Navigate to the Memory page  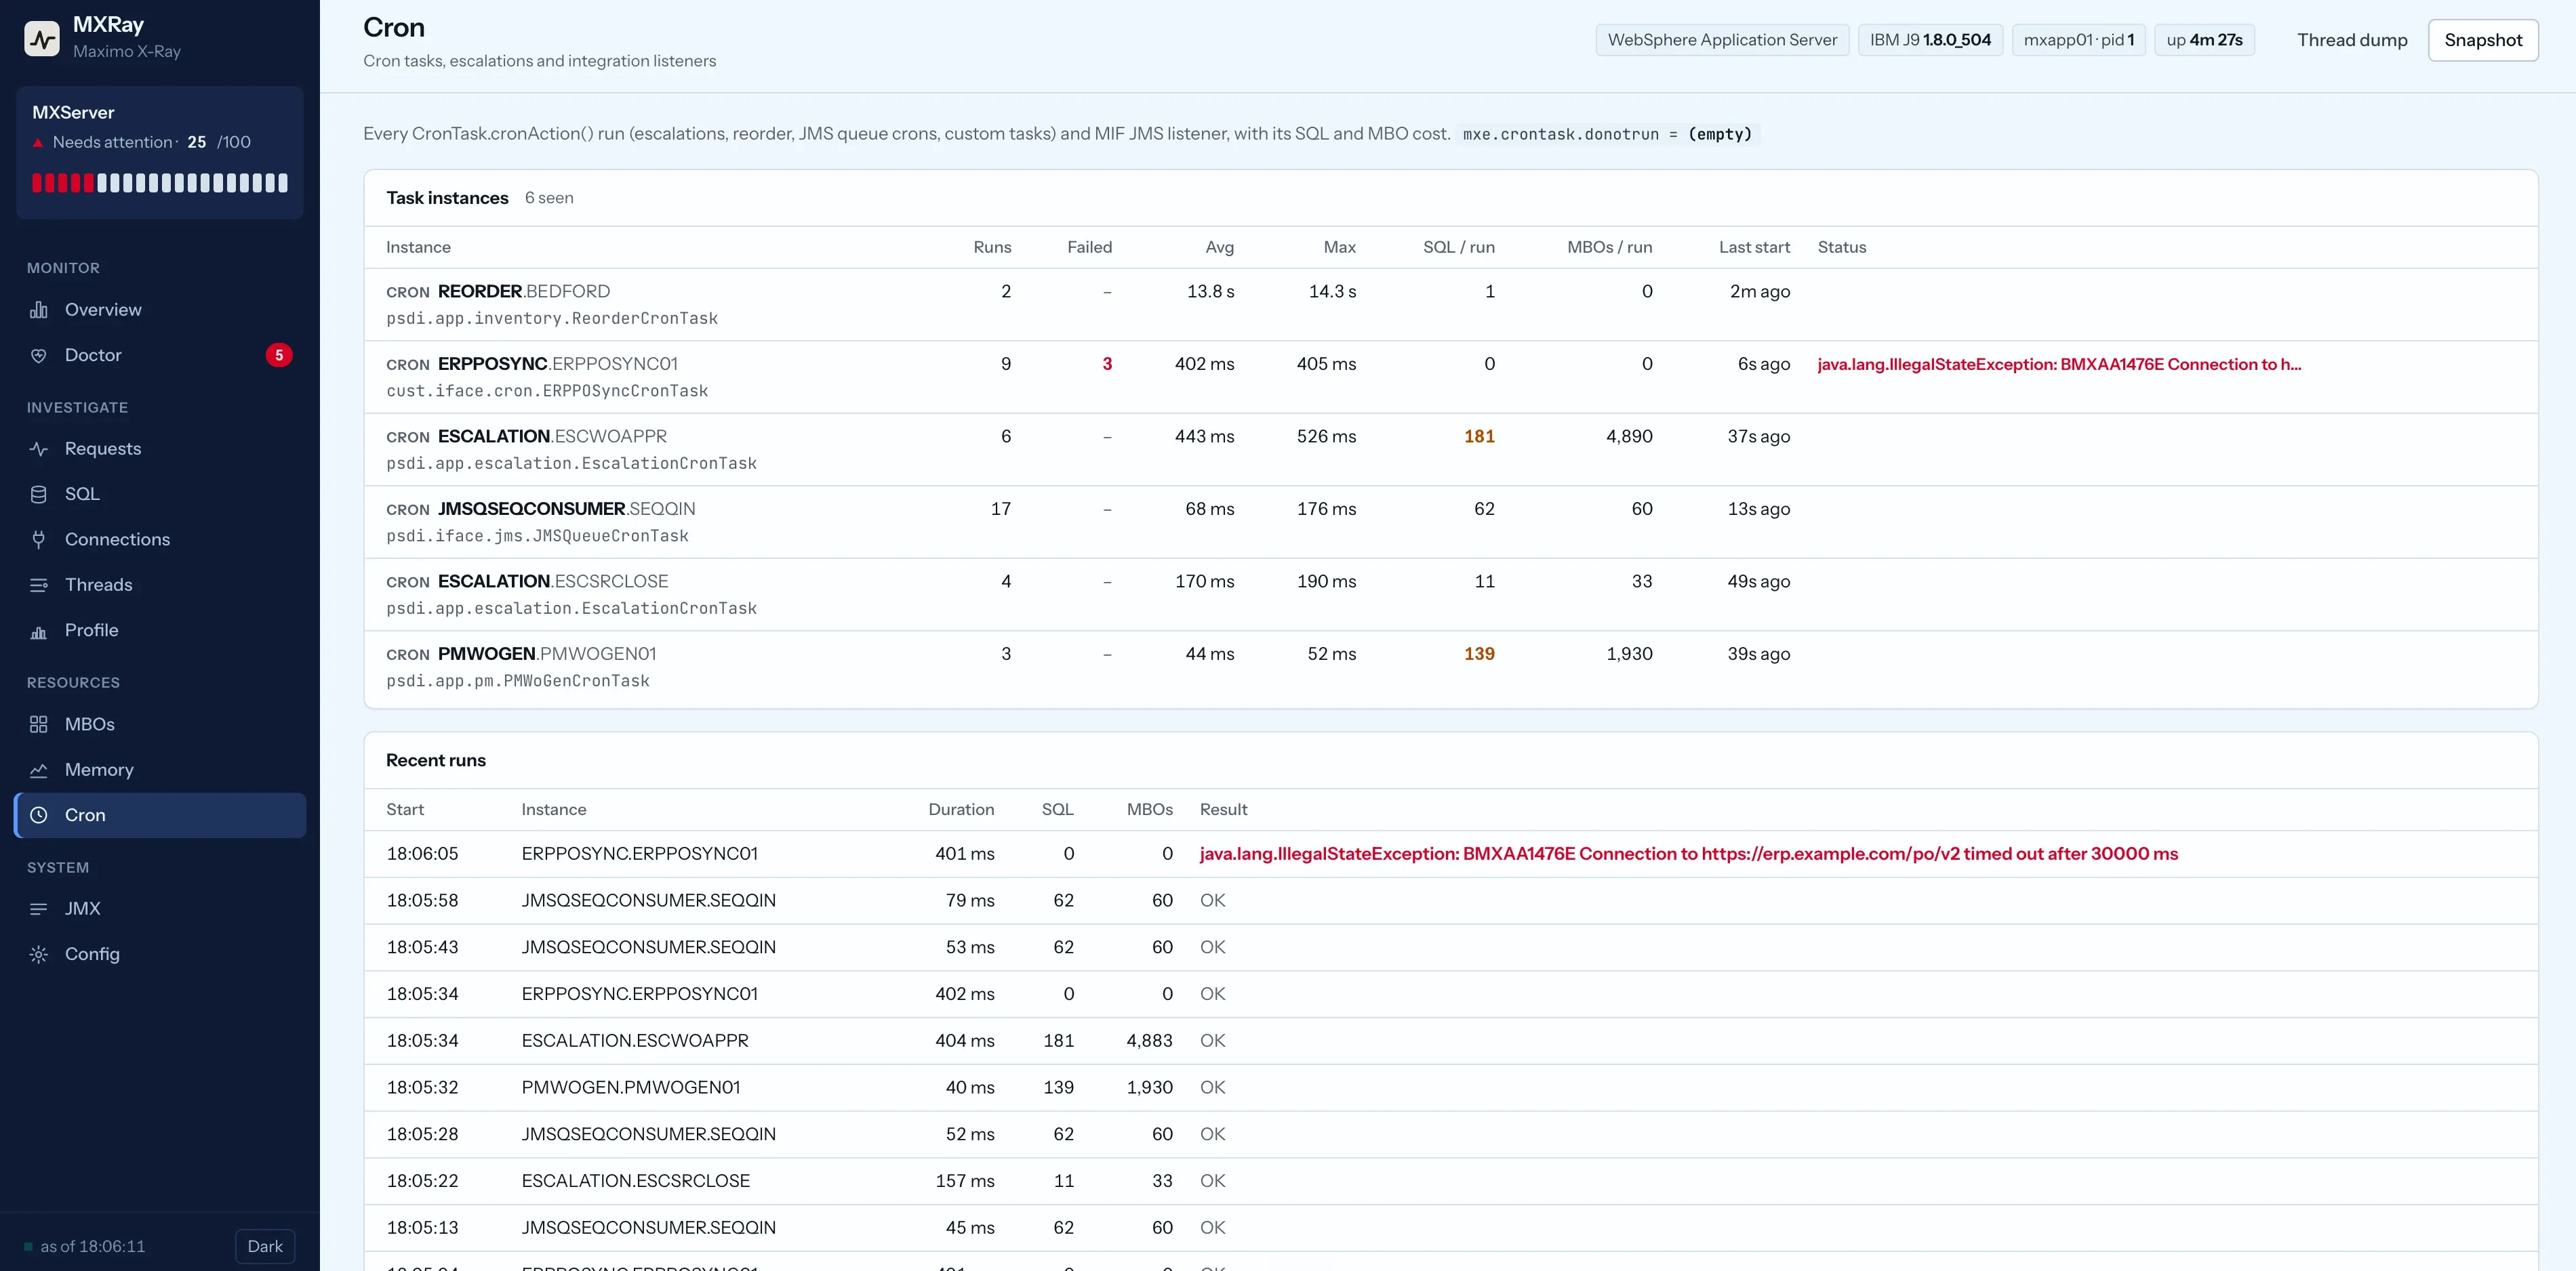tap(99, 770)
